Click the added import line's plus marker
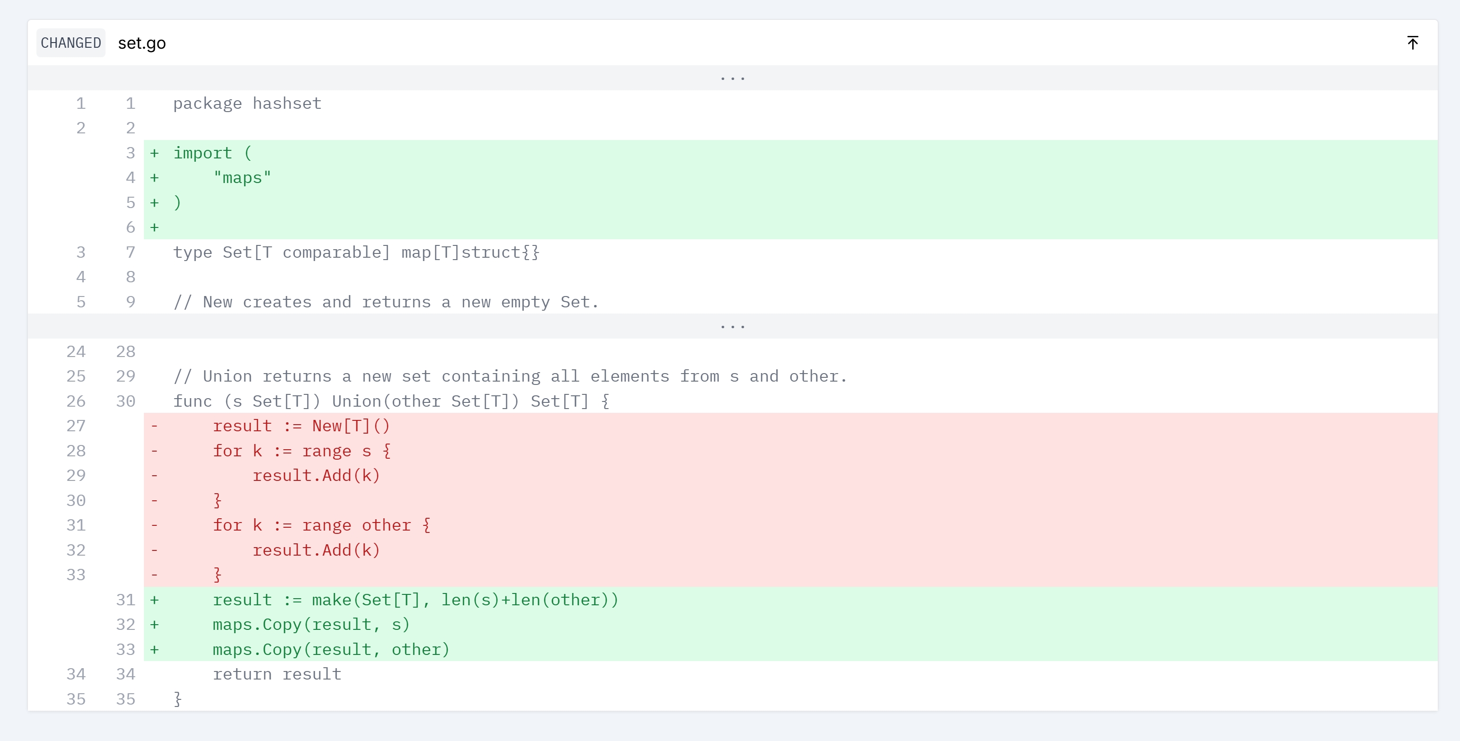The image size is (1460, 741). (154, 153)
